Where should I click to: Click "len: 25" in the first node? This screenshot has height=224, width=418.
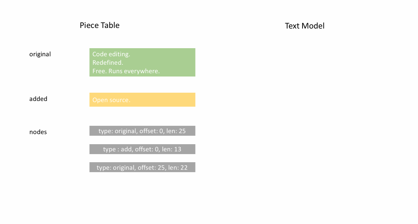click(x=176, y=131)
